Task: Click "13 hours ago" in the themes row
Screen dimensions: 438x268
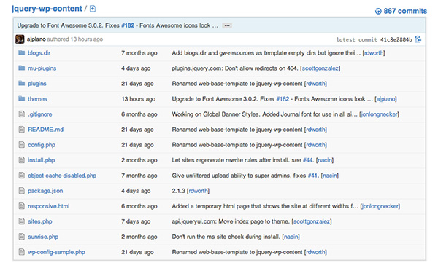Action: (138, 99)
